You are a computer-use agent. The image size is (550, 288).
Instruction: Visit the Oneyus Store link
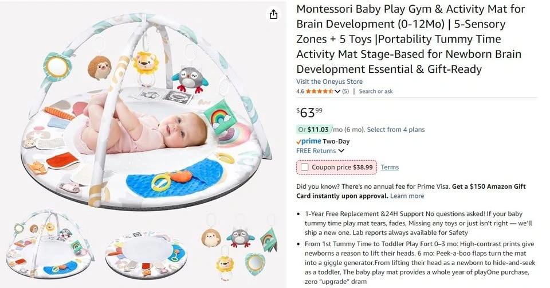(329, 81)
